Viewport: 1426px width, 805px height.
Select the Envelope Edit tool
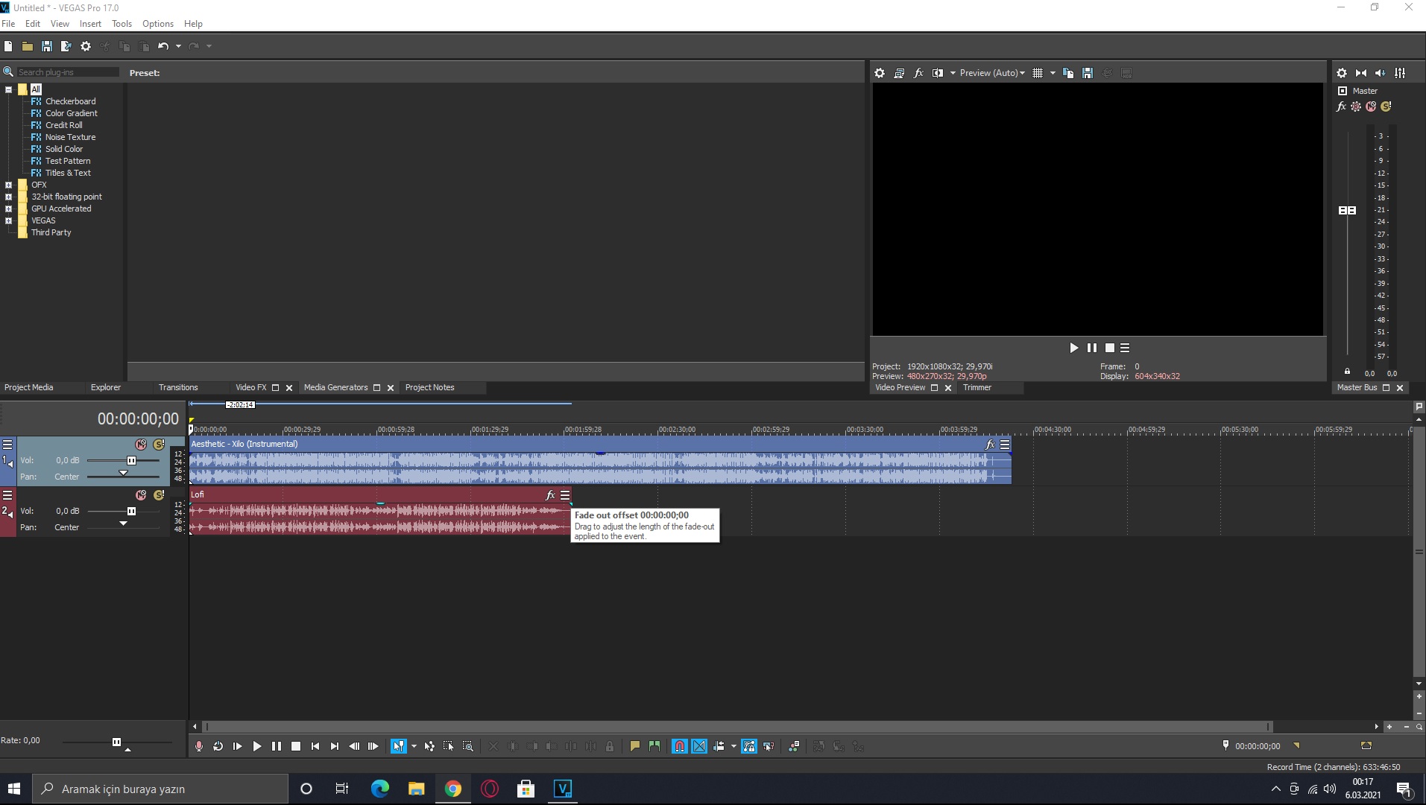(x=429, y=746)
